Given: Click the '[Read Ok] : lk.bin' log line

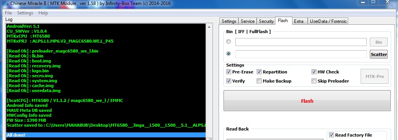Looking at the screenshot, I should click(x=25, y=56).
